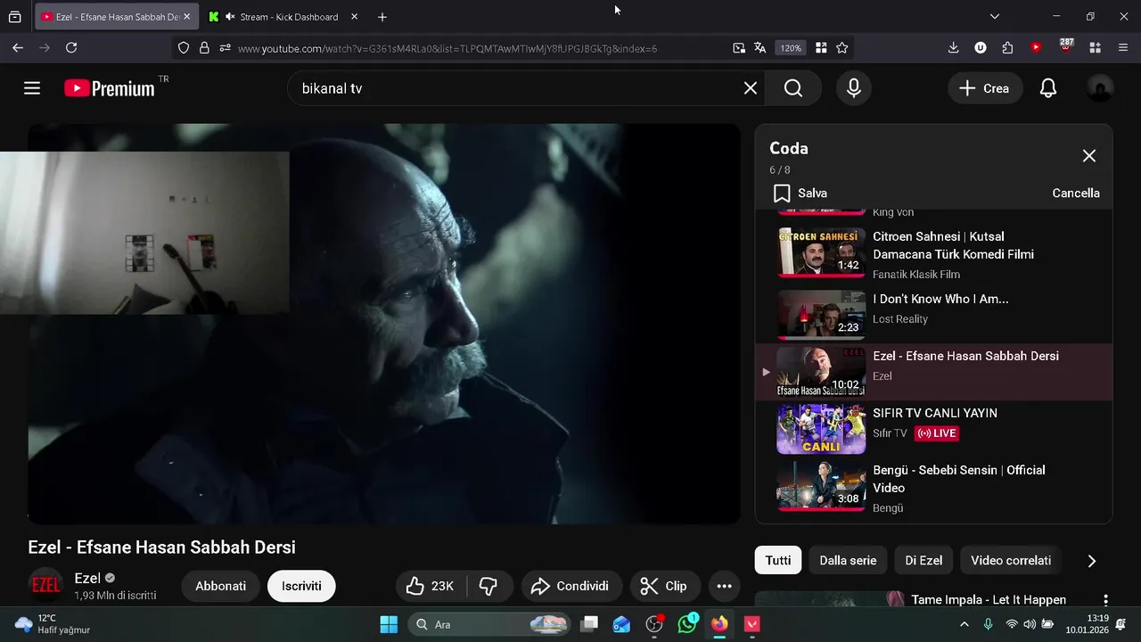Show tracking protection shield info

point(184,48)
